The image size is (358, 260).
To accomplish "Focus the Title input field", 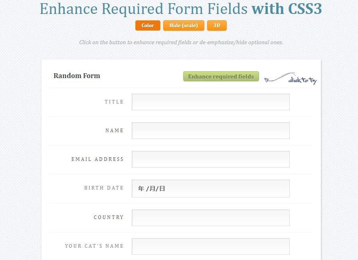I will point(211,102).
